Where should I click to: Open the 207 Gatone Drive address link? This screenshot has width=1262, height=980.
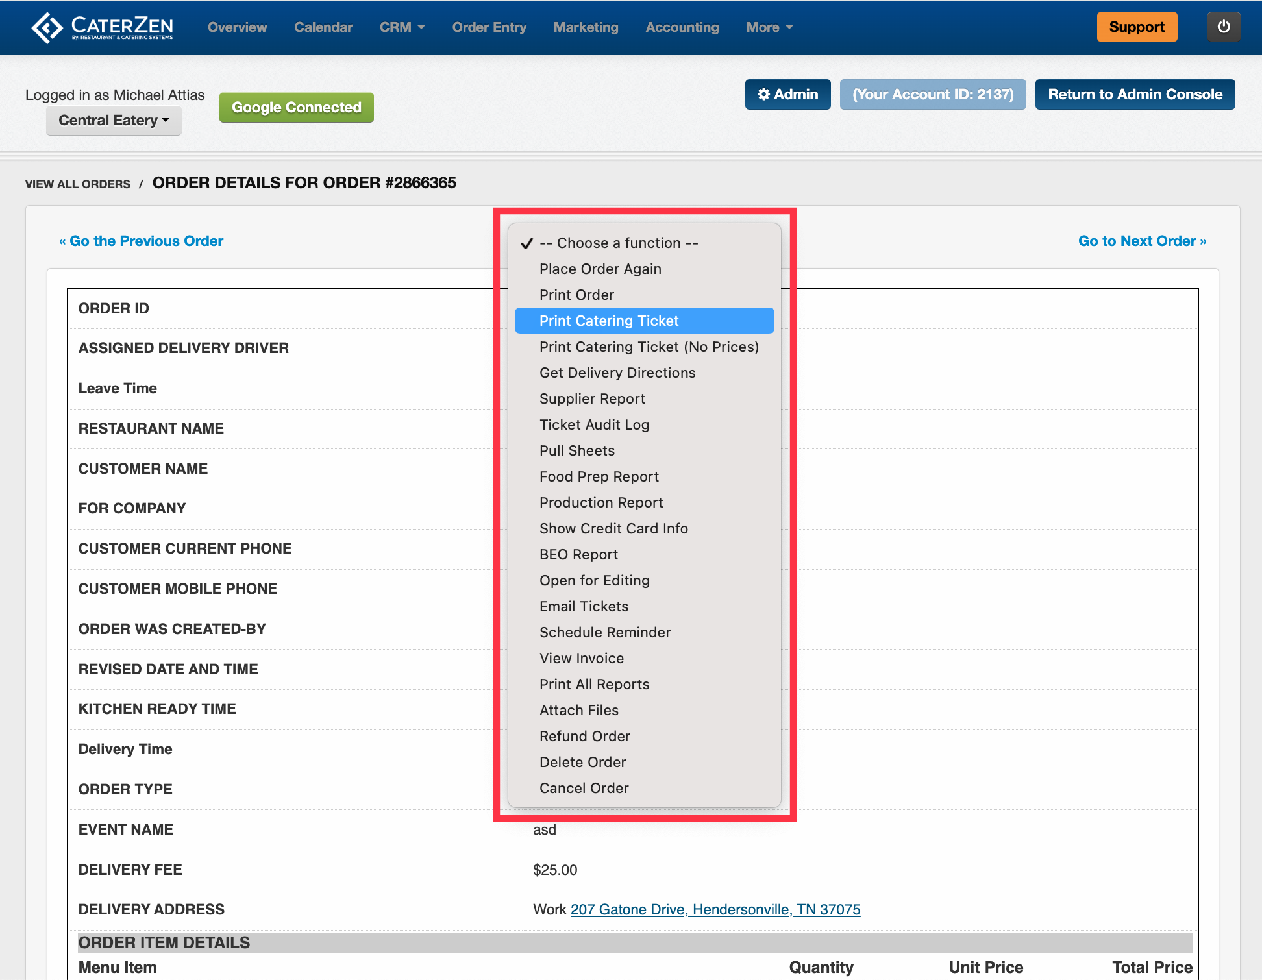tap(715, 909)
